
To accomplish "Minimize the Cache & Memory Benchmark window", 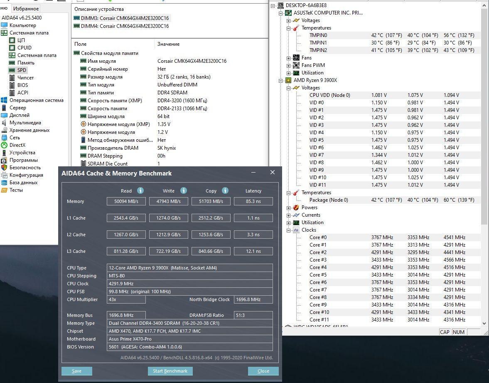I will pyautogui.click(x=253, y=172).
